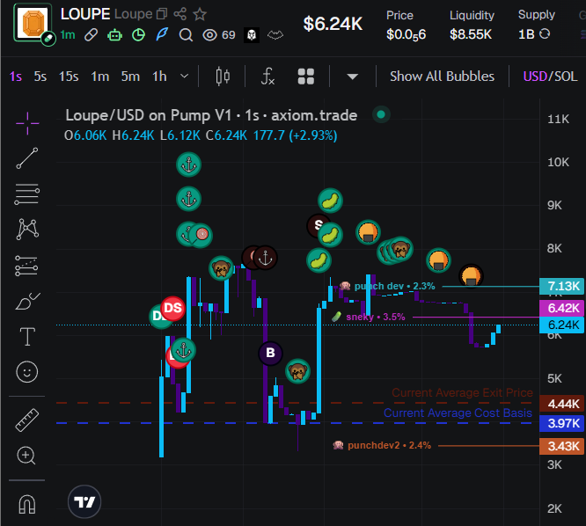Switch currency to SOL
The image size is (586, 526).
(566, 77)
